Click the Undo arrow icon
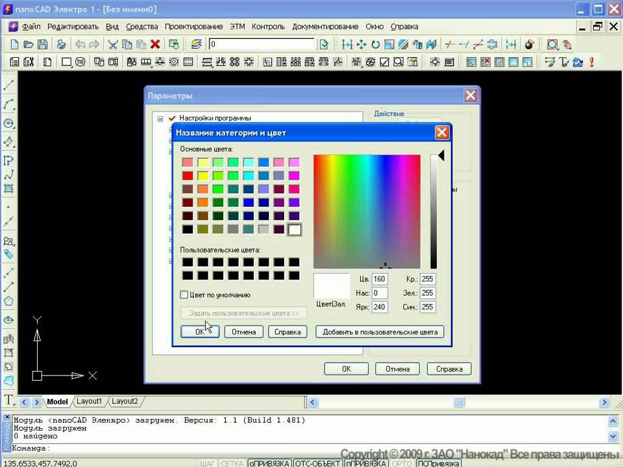Viewport: 623px width, 467px height. (80, 44)
